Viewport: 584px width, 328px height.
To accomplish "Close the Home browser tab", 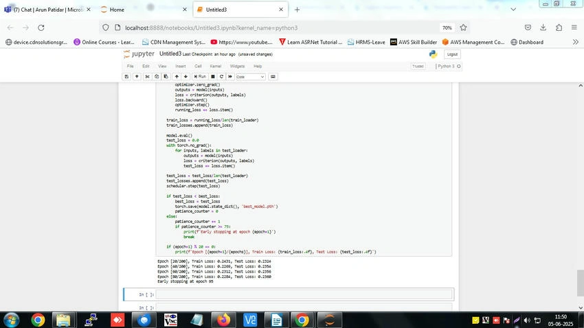I will [185, 10].
